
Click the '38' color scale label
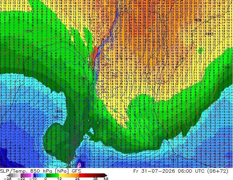pos(96,179)
